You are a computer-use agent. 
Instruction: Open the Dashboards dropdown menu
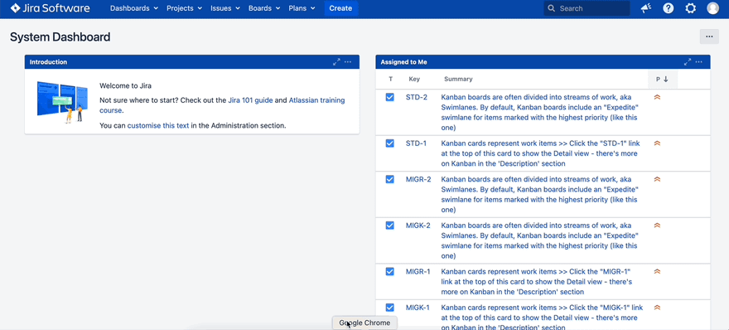pos(134,8)
